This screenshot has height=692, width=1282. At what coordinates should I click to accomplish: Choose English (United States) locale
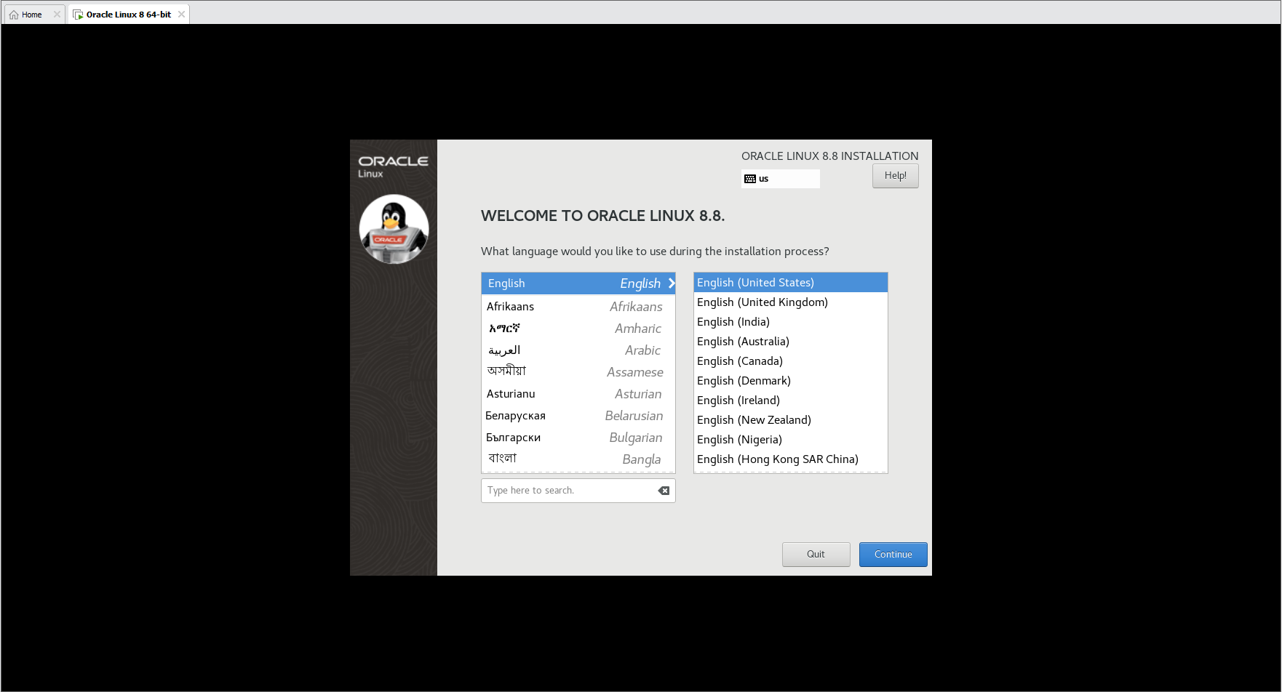click(790, 283)
